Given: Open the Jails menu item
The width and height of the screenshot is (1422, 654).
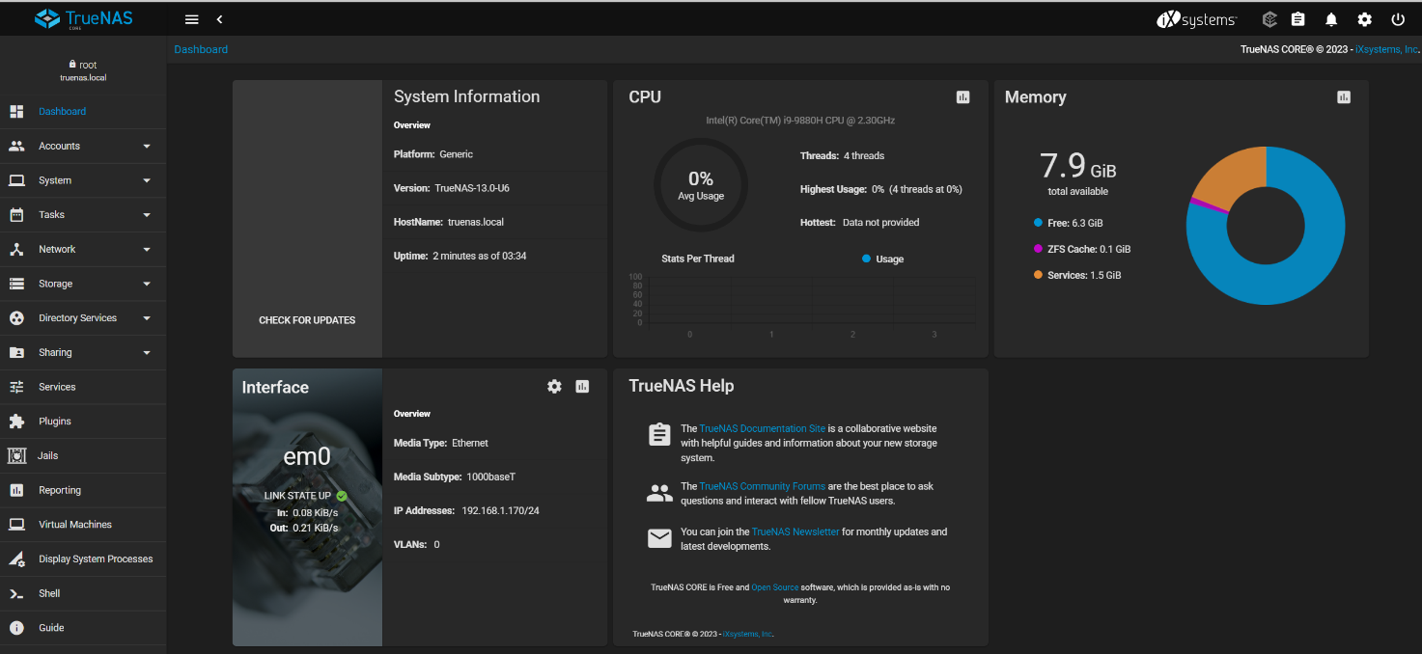Looking at the screenshot, I should (x=83, y=455).
